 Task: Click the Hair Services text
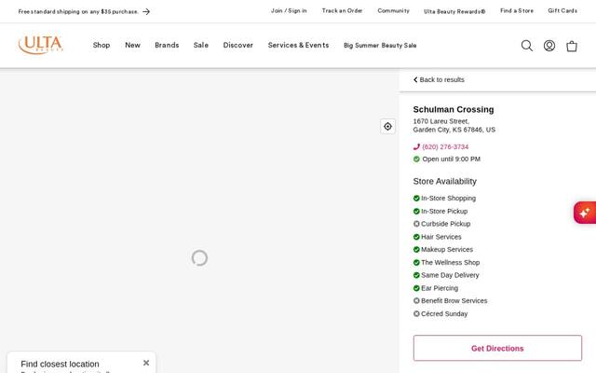pos(441,237)
